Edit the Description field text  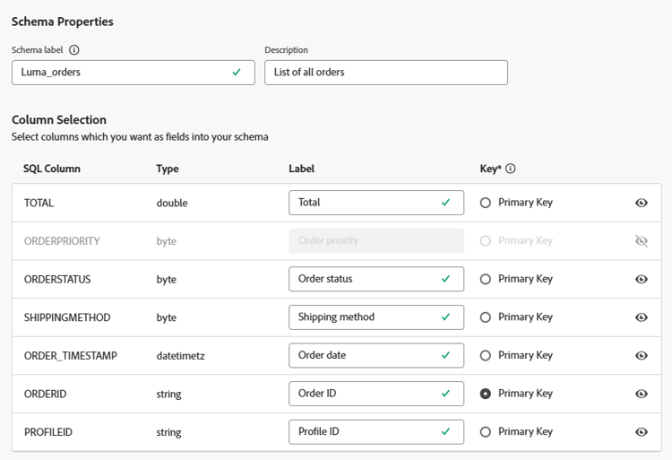(x=385, y=73)
